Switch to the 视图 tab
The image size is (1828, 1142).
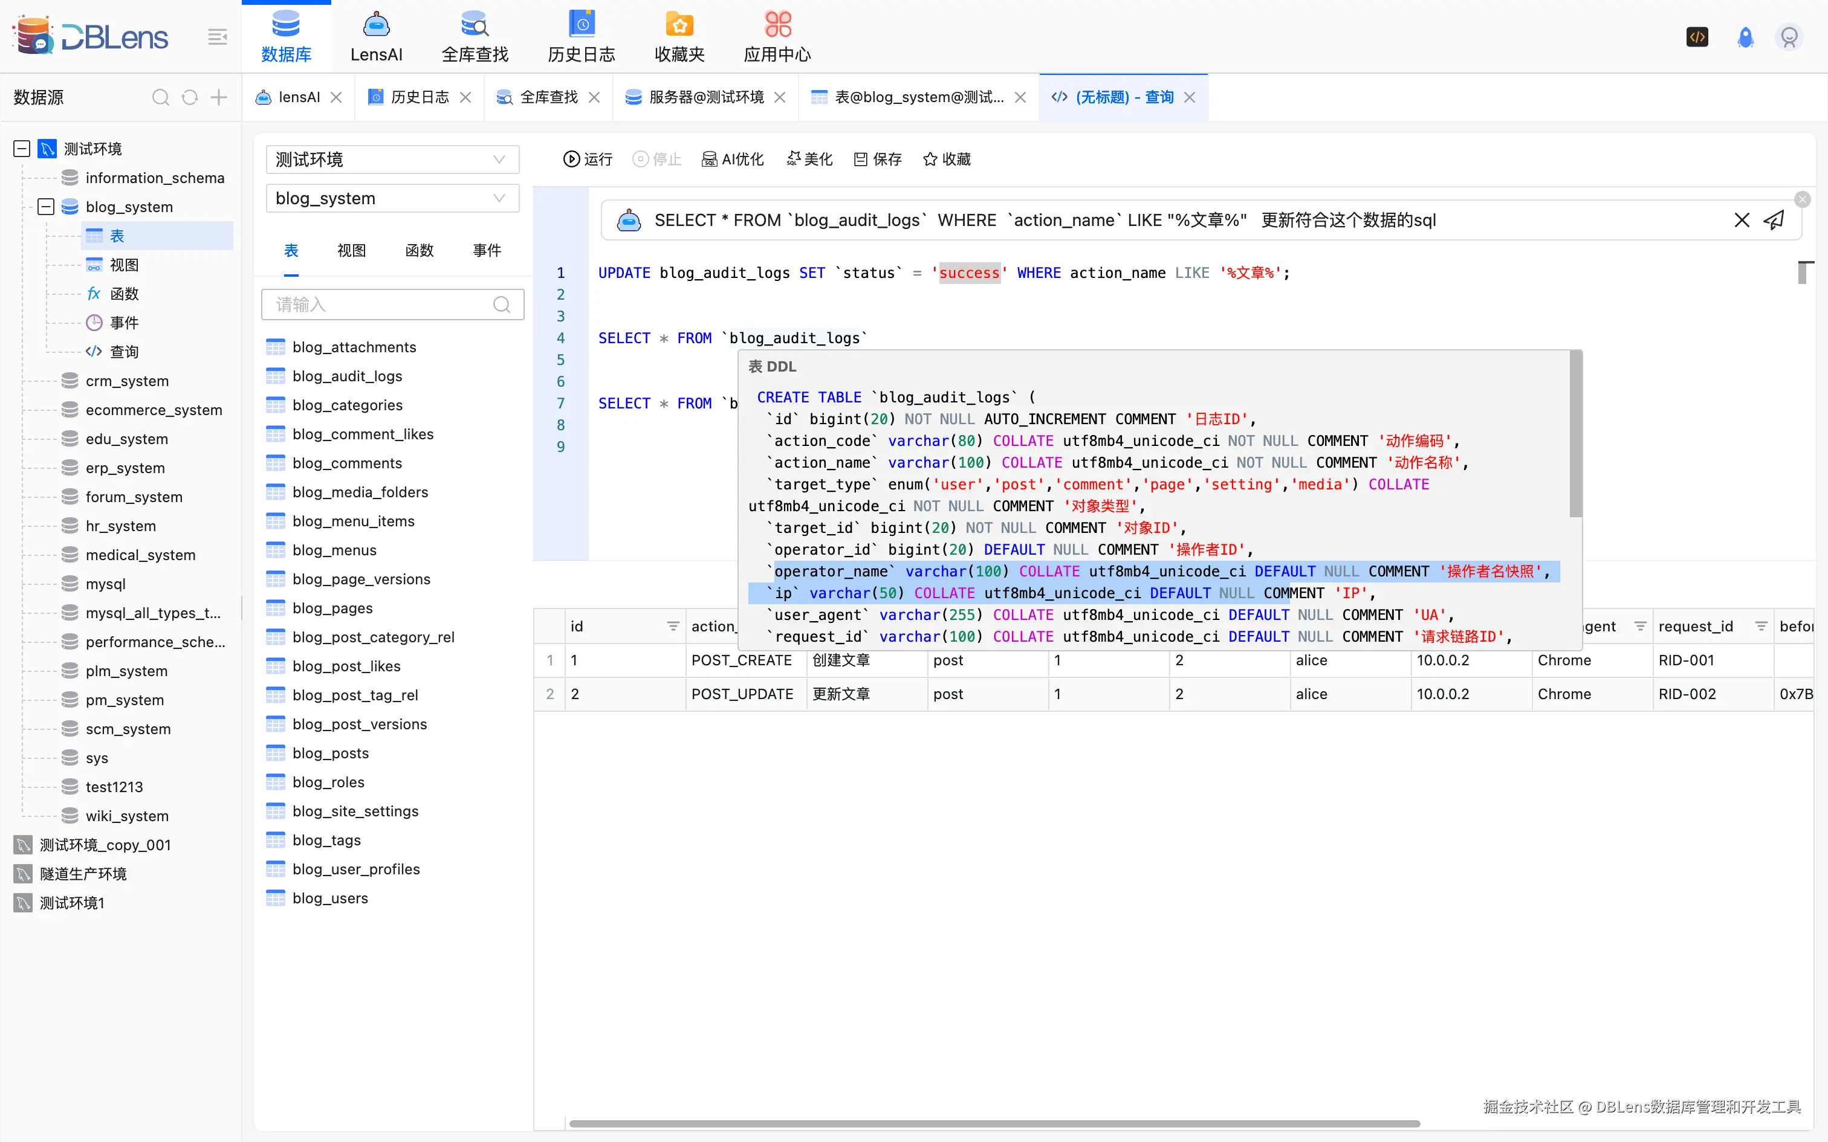(351, 250)
